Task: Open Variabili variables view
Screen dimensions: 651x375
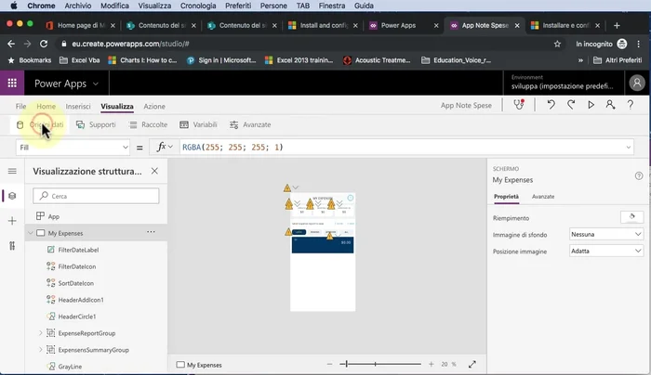Action: click(x=198, y=124)
